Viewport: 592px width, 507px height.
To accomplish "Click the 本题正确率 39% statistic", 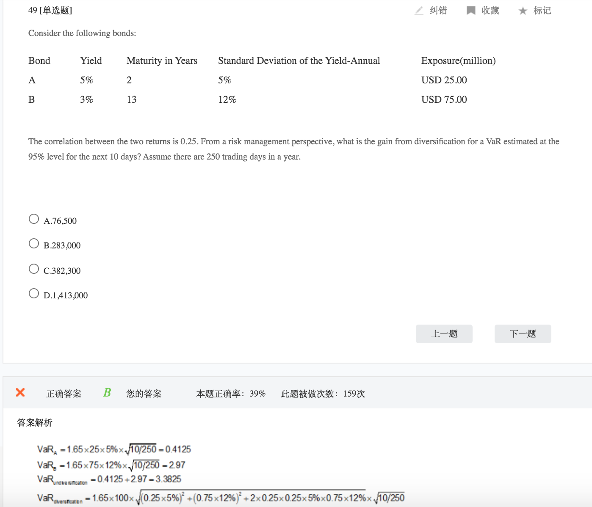I will 231,394.
